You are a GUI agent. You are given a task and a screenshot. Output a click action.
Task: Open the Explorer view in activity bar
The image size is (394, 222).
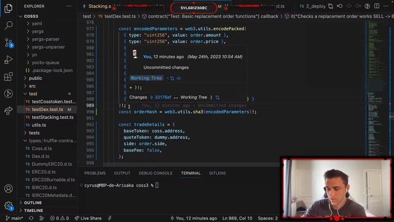(x=8, y=8)
